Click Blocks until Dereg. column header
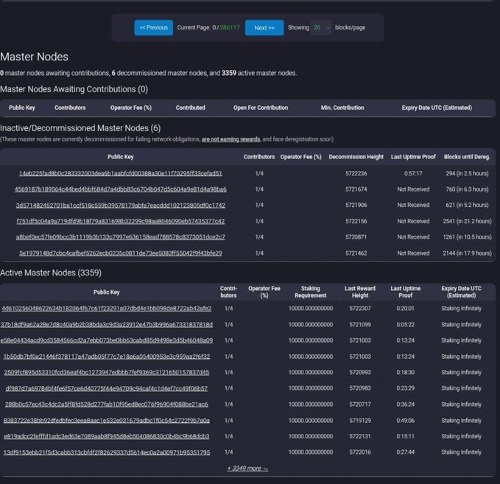This screenshot has width=500, height=484. (467, 157)
